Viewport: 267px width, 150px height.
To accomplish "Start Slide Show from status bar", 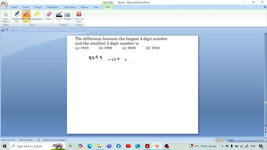I will pyautogui.click(x=226, y=140).
